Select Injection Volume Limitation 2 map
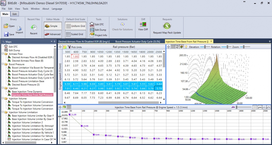This screenshot has height=145, width=272. 28,122
